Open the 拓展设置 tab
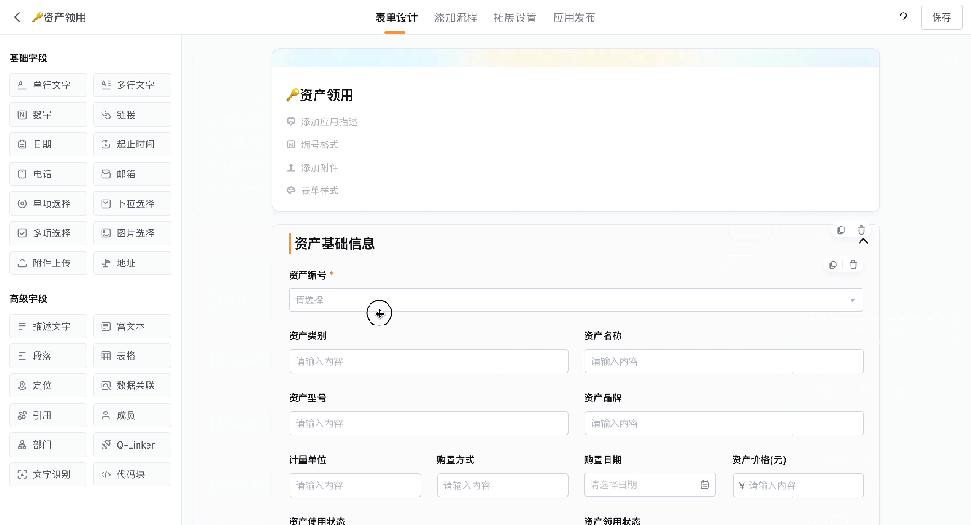The width and height of the screenshot is (971, 525). click(514, 17)
